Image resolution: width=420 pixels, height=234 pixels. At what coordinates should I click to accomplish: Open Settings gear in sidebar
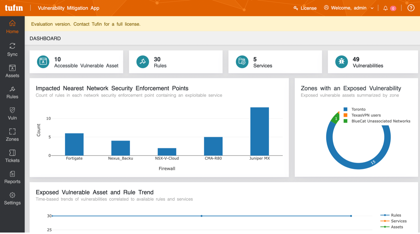pos(12,195)
